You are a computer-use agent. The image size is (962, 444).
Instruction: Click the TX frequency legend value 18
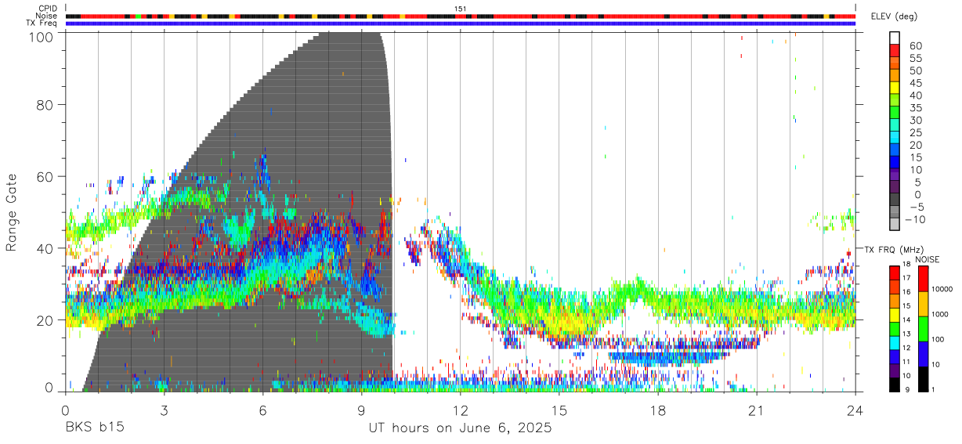[x=906, y=265]
